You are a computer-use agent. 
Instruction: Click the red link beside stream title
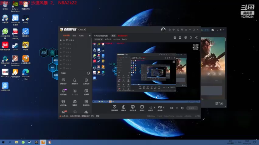[x=123, y=36]
